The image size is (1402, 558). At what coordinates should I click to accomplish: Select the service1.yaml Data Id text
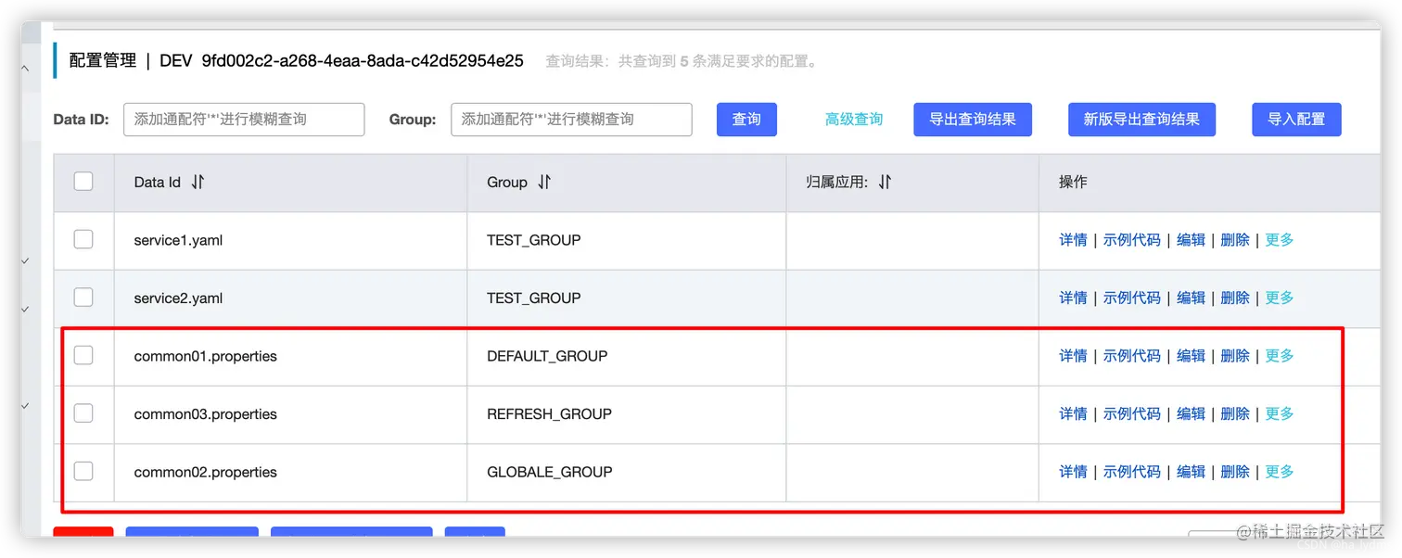[178, 240]
